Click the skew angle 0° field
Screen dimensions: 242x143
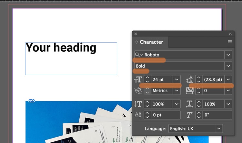point(217,115)
